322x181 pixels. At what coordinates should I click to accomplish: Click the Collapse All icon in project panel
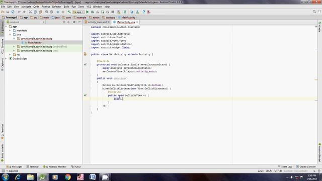68,22
